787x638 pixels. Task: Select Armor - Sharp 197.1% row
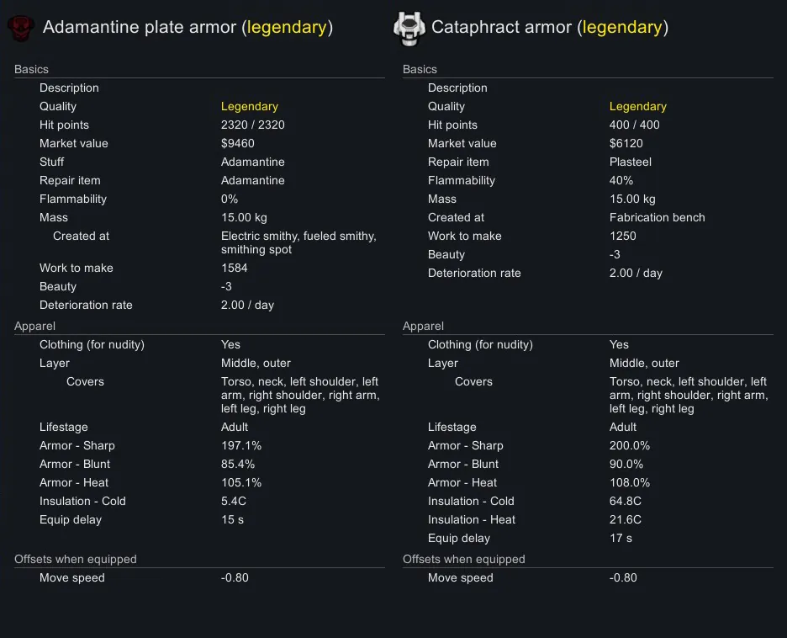[199, 446]
